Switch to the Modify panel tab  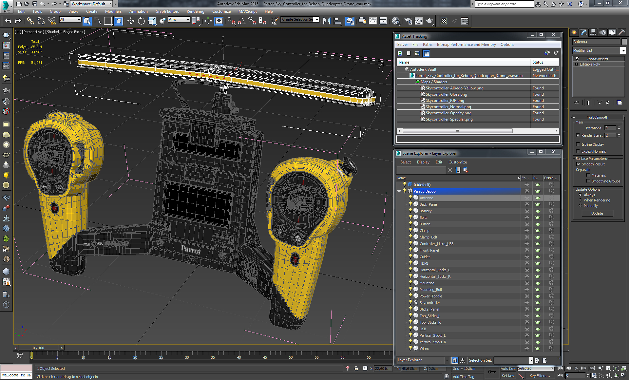point(583,32)
